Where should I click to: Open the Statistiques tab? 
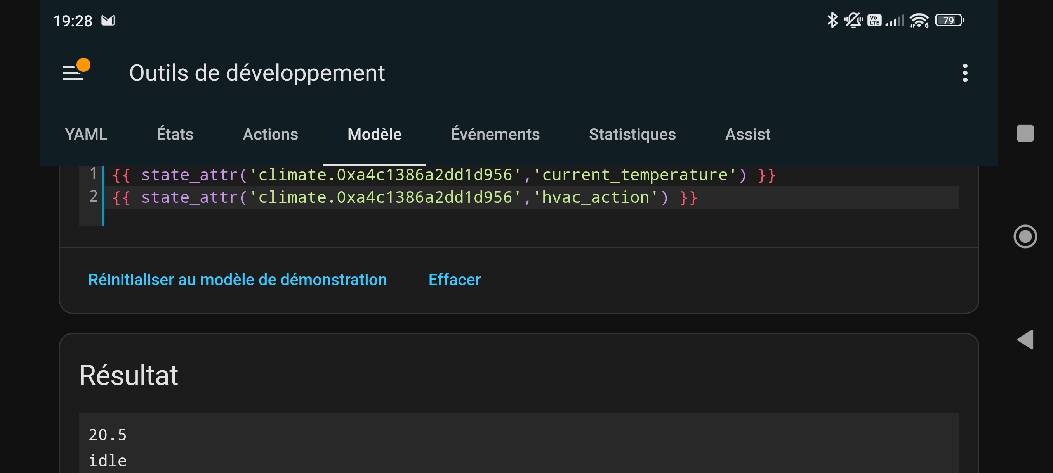[x=632, y=134]
